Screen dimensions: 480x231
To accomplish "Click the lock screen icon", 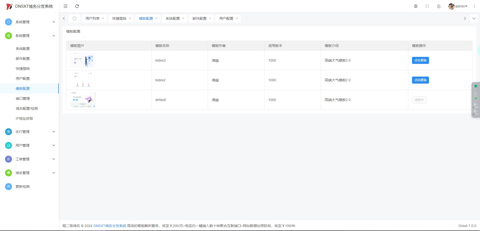I will coord(439,6).
